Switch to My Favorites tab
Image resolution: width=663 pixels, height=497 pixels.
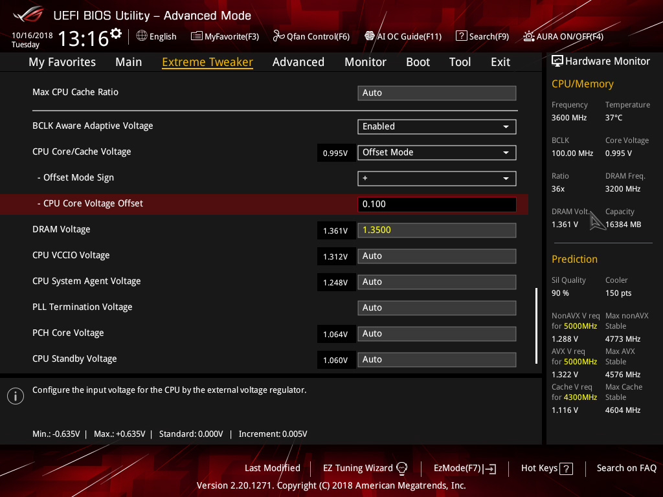[x=62, y=62]
